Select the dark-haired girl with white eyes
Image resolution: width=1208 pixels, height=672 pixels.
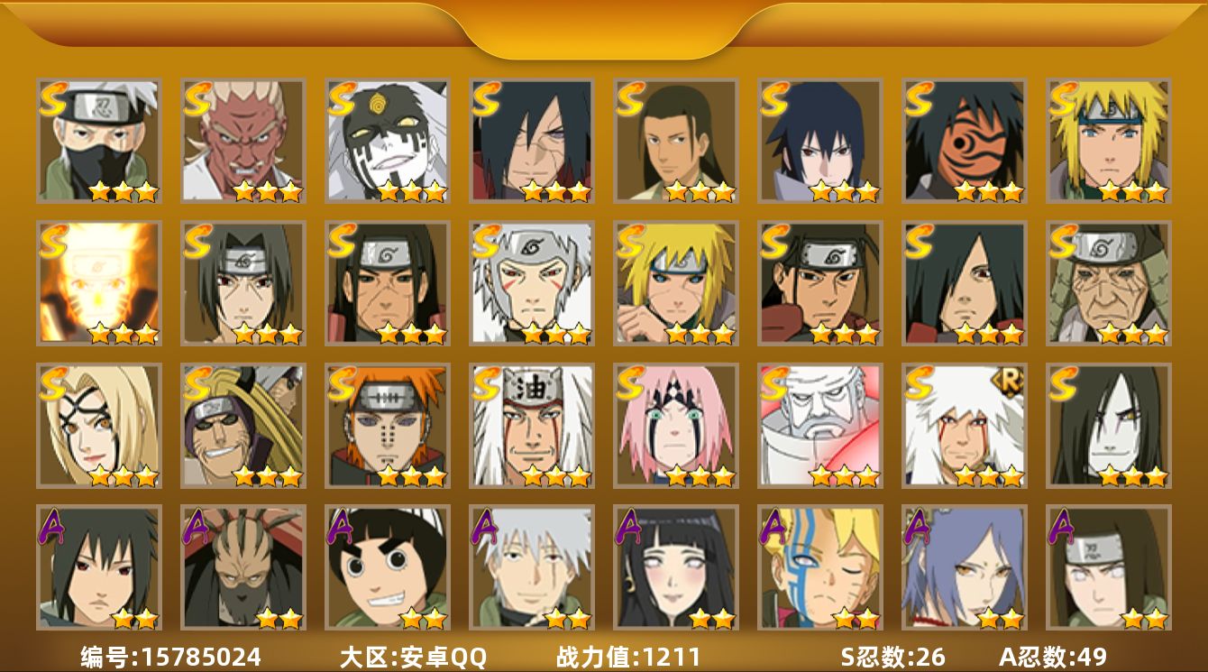[x=676, y=567]
